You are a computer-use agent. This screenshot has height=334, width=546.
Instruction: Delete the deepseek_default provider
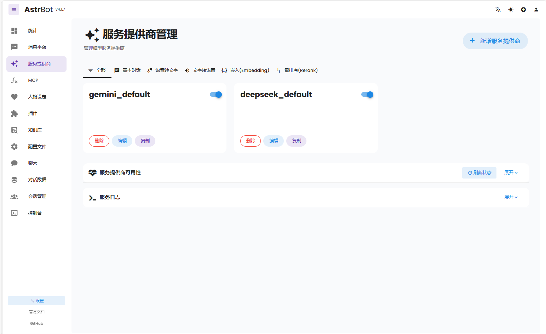[x=251, y=141]
